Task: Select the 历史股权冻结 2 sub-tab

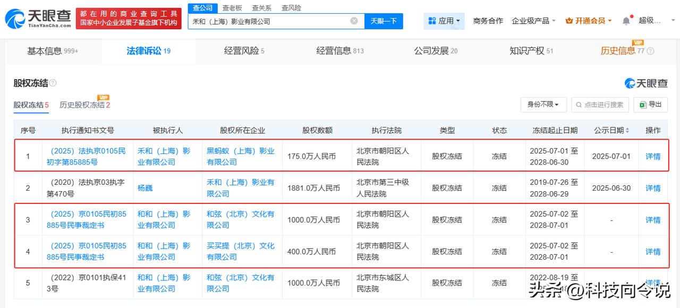Action: click(84, 105)
